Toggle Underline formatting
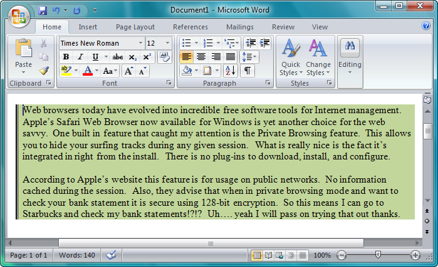This screenshot has width=438, height=267. pyautogui.click(x=95, y=57)
